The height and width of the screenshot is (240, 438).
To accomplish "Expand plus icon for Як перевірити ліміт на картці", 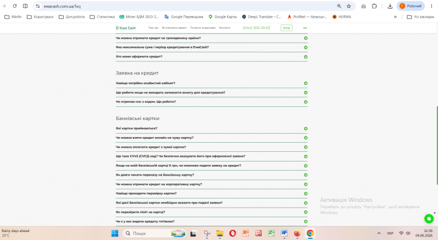I will [306, 212].
